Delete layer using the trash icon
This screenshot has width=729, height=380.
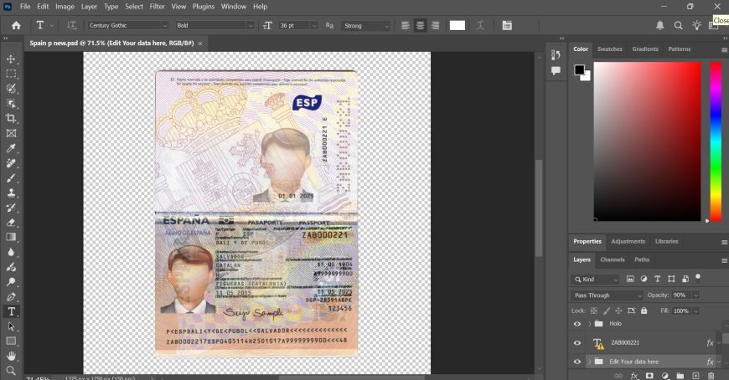pos(711,375)
